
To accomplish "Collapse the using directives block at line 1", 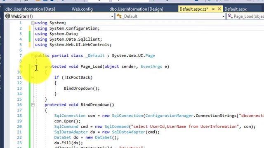I will point(33,23).
